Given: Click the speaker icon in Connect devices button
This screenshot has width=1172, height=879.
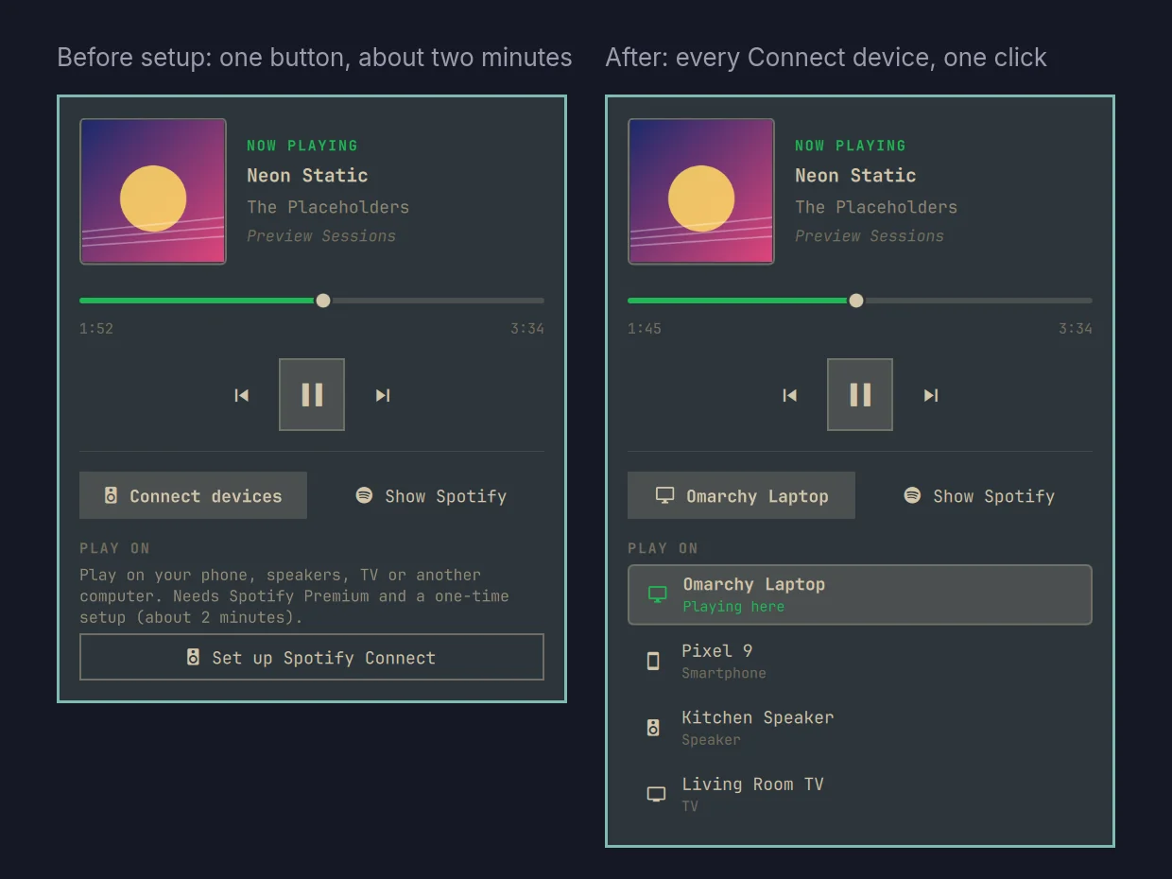Looking at the screenshot, I should pos(111,495).
